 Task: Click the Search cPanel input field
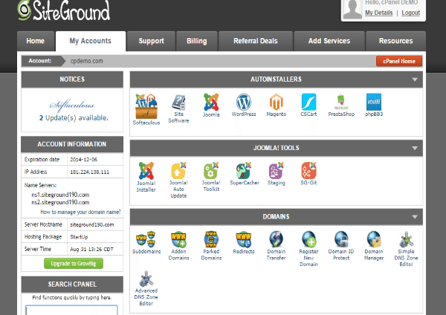(72, 310)
